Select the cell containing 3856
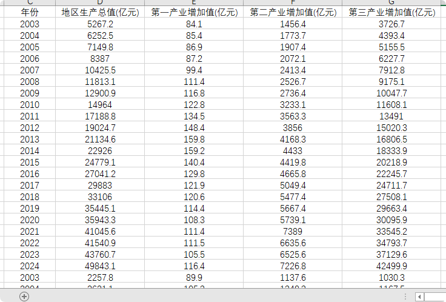This screenshot has height=302, width=446. point(293,128)
